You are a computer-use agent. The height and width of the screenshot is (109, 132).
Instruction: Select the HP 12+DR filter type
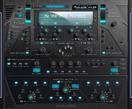[84, 72]
